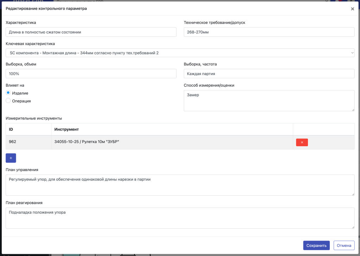Click the Отмена button
This screenshot has width=360, height=256.
(x=344, y=245)
